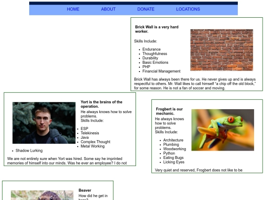
Task: Click the 'Financial Management' list item
Action: click(x=161, y=71)
